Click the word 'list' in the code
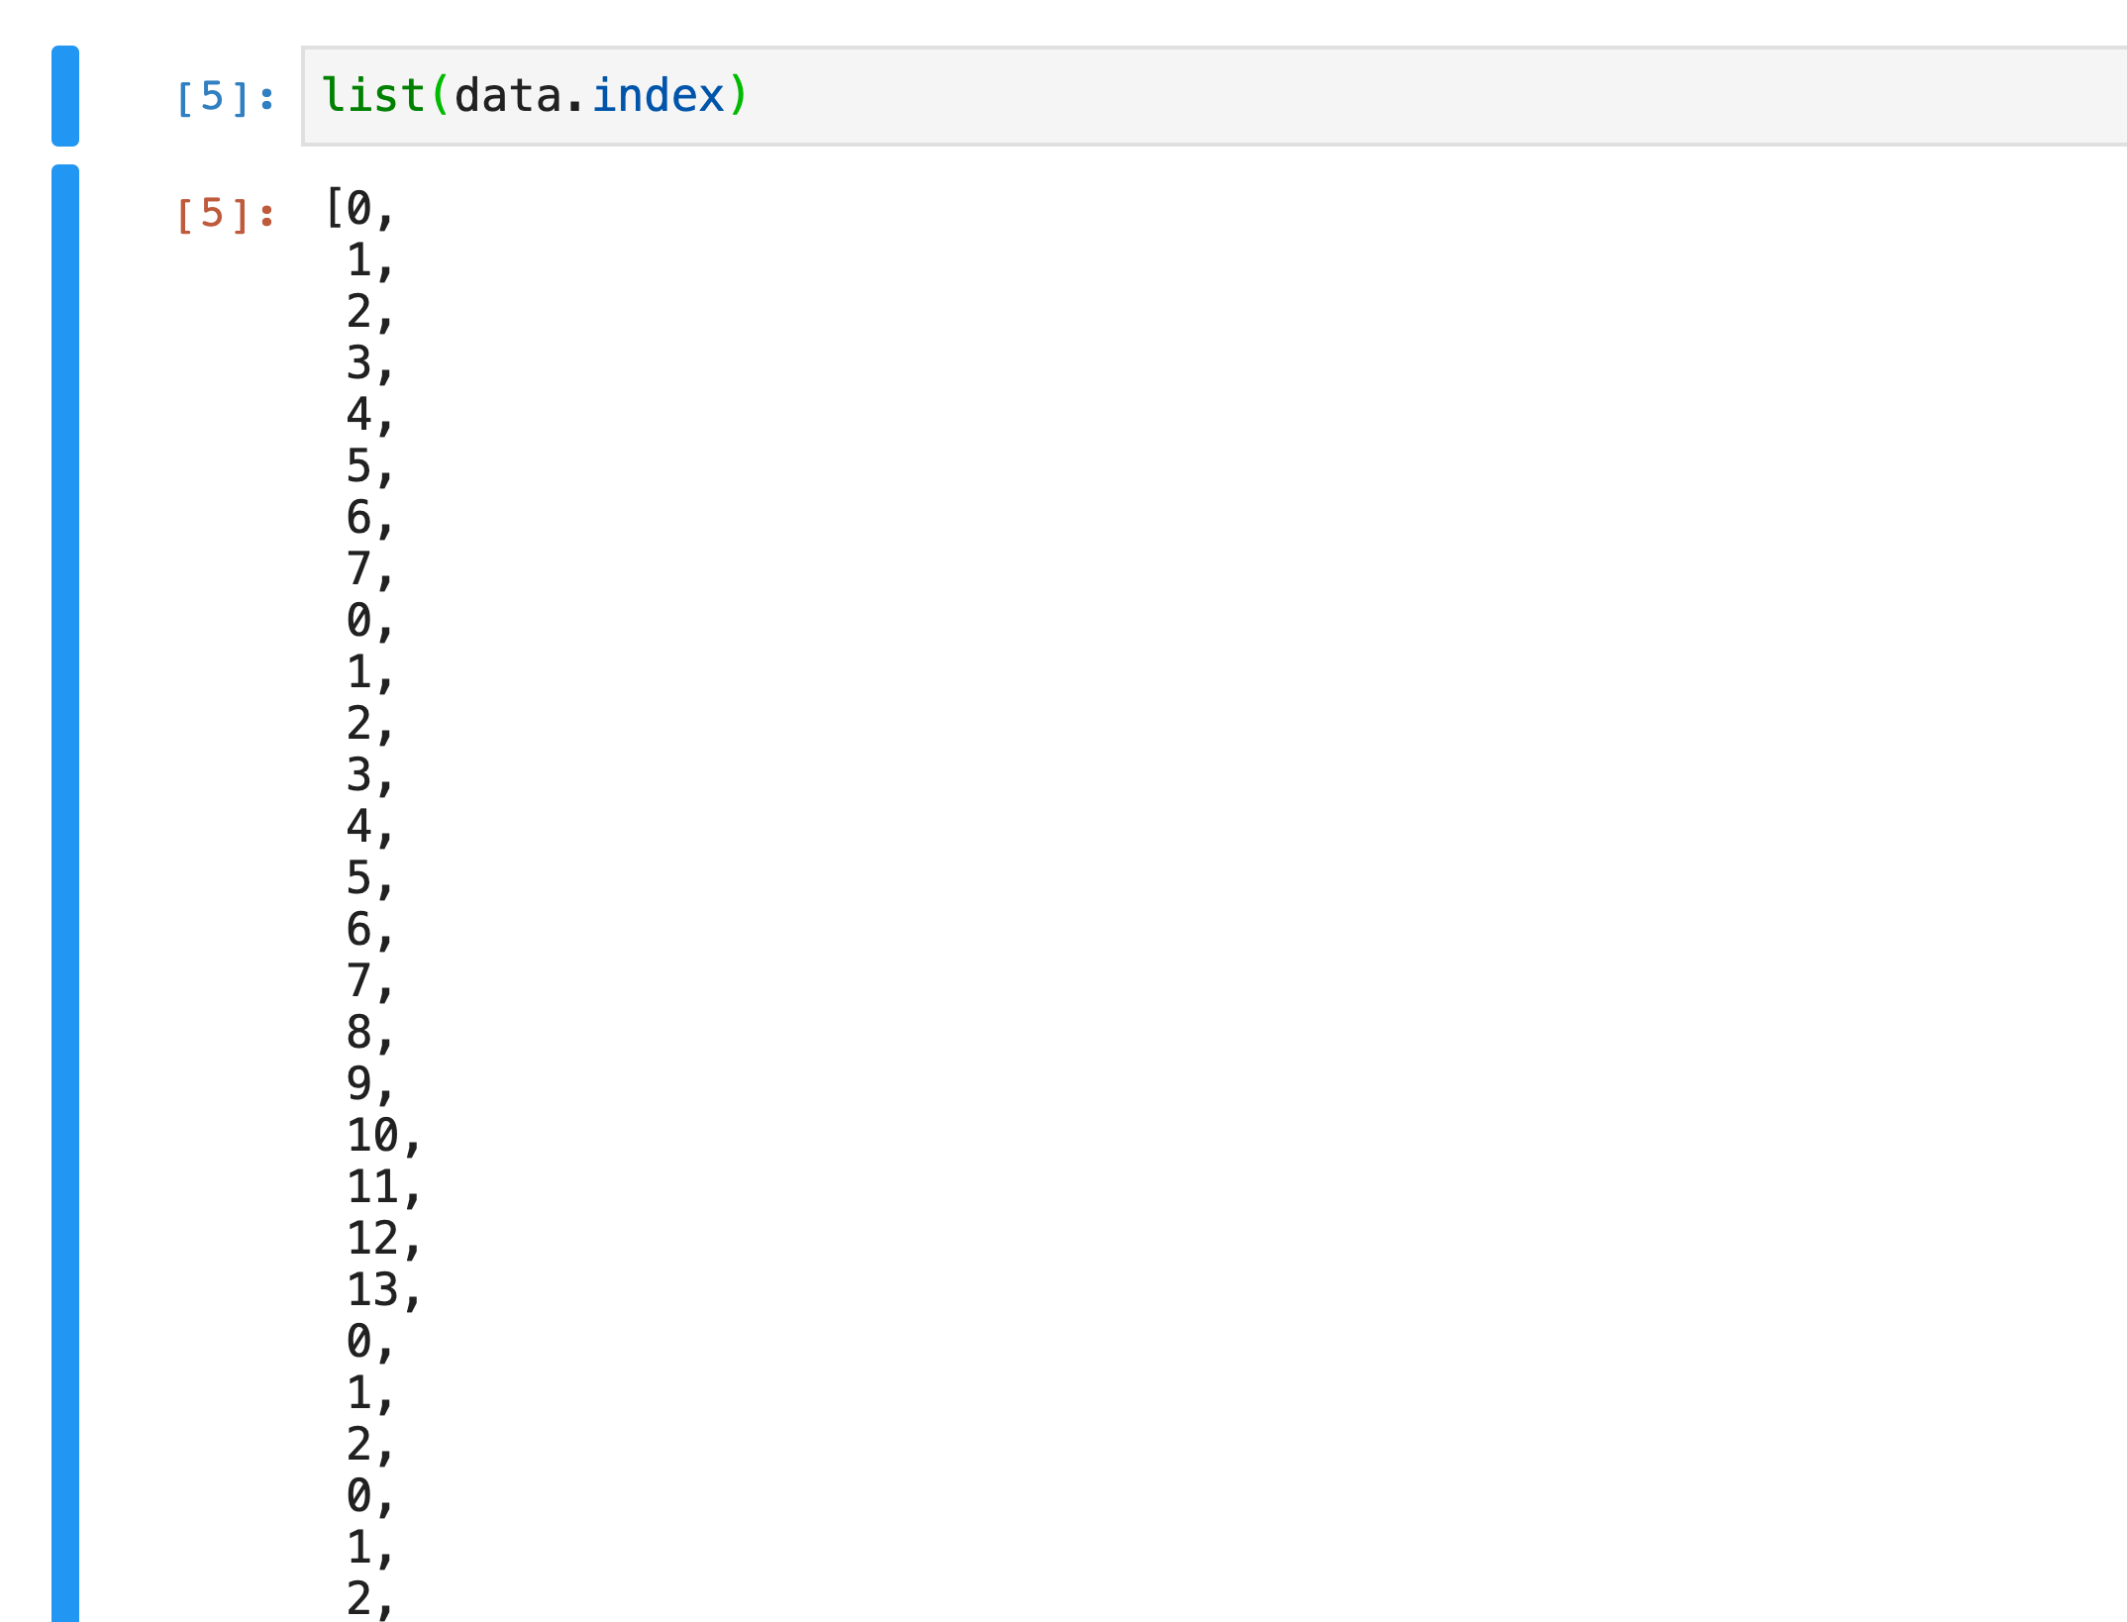This screenshot has width=2127, height=1622. [x=371, y=95]
